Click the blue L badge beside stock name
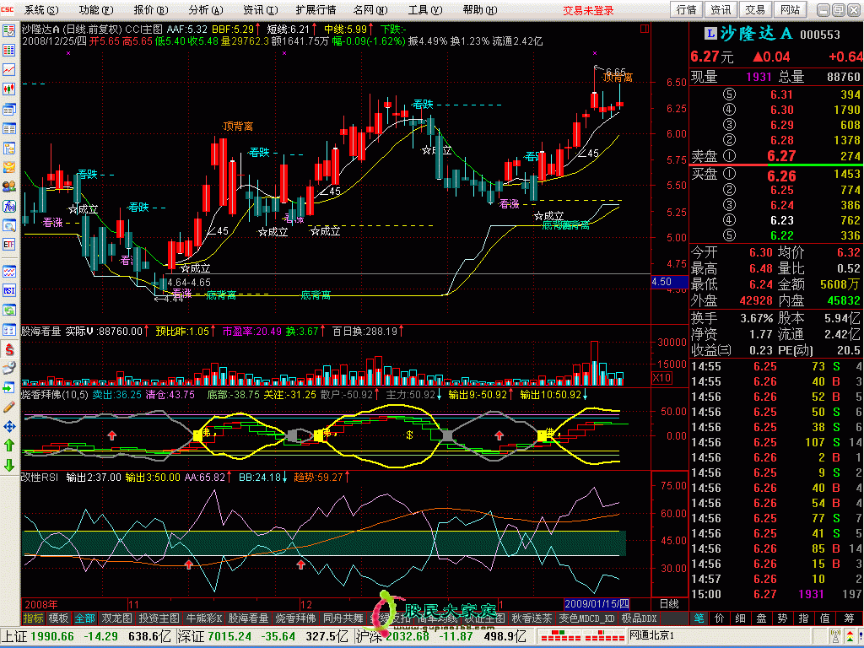Viewport: 864px width, 648px height. tap(710, 33)
